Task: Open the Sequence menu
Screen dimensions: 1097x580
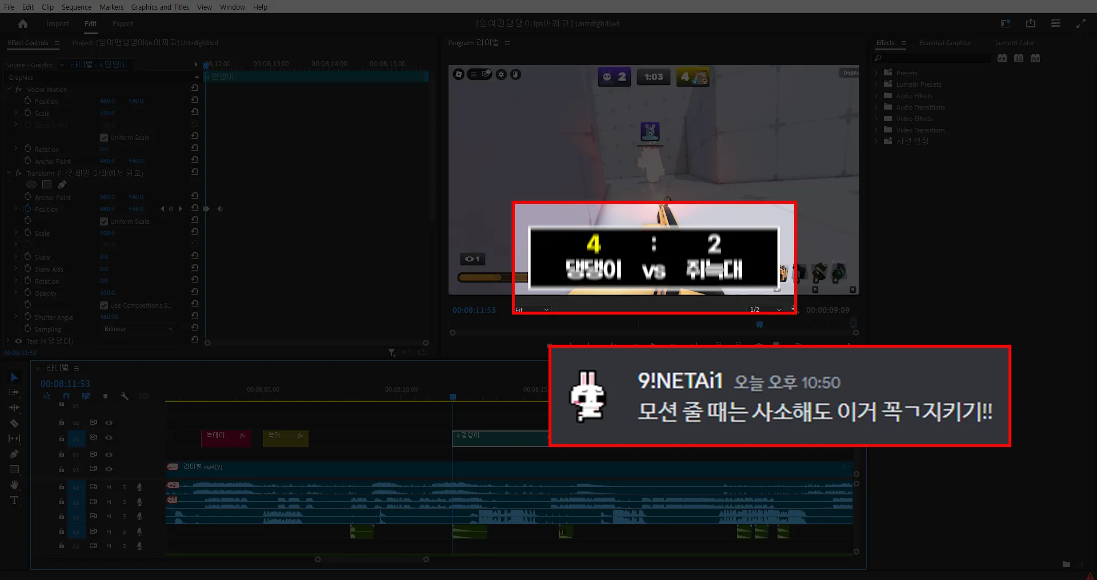Action: coord(77,7)
